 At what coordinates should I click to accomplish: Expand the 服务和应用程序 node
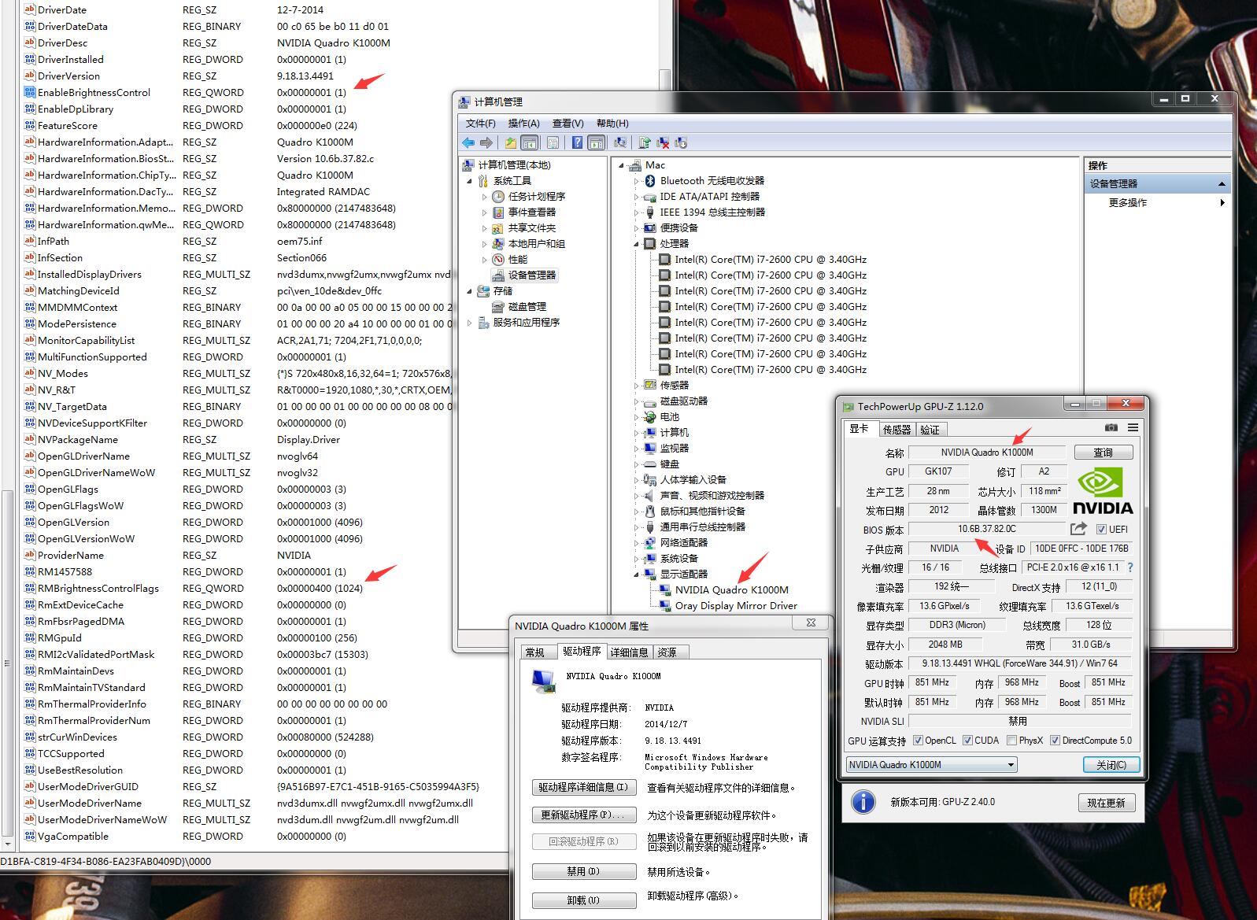[x=470, y=322]
